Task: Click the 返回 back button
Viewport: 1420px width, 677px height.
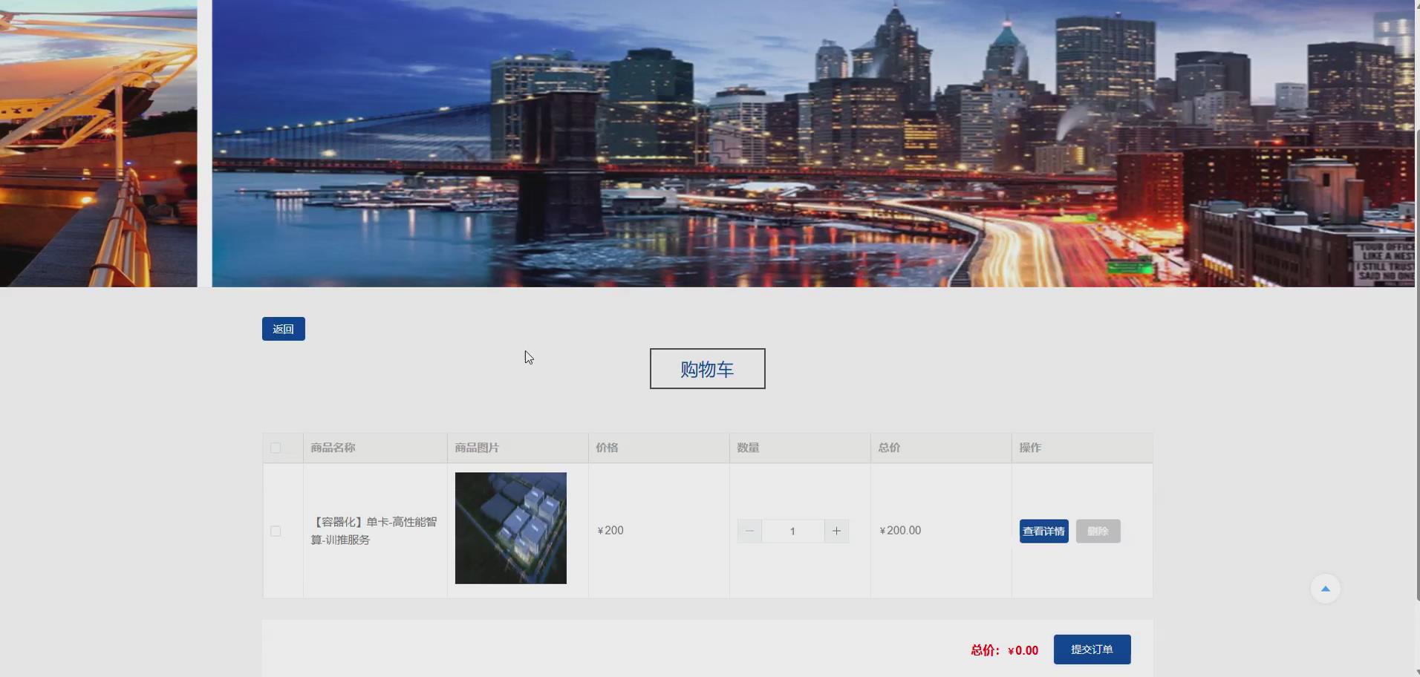Action: pyautogui.click(x=283, y=329)
